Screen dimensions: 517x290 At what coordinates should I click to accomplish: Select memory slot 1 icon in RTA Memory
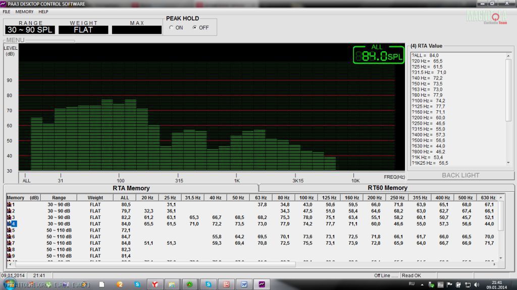pyautogui.click(x=9, y=204)
